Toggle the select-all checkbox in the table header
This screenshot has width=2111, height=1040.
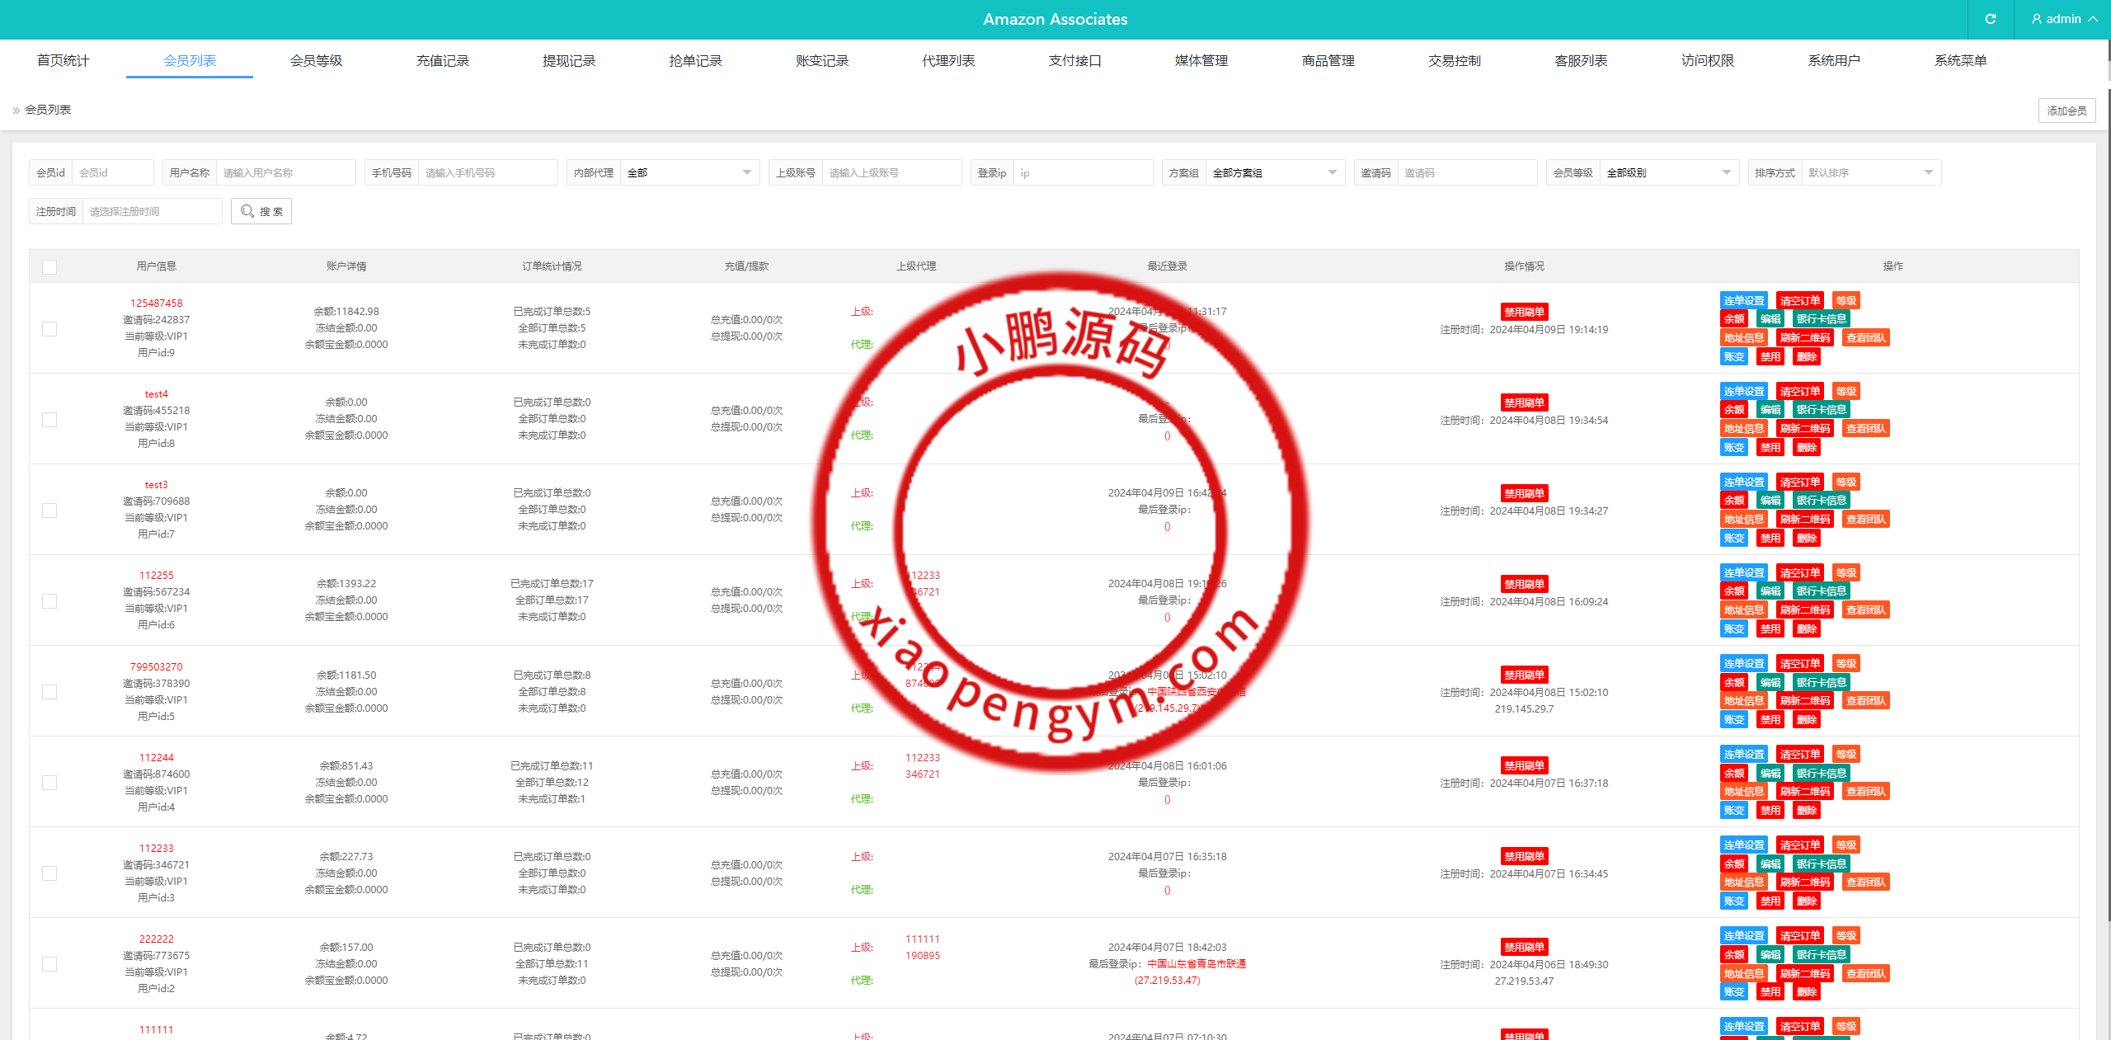(49, 266)
